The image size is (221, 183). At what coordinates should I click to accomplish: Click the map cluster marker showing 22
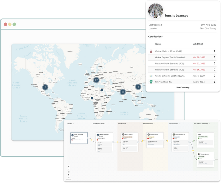tap(96, 80)
